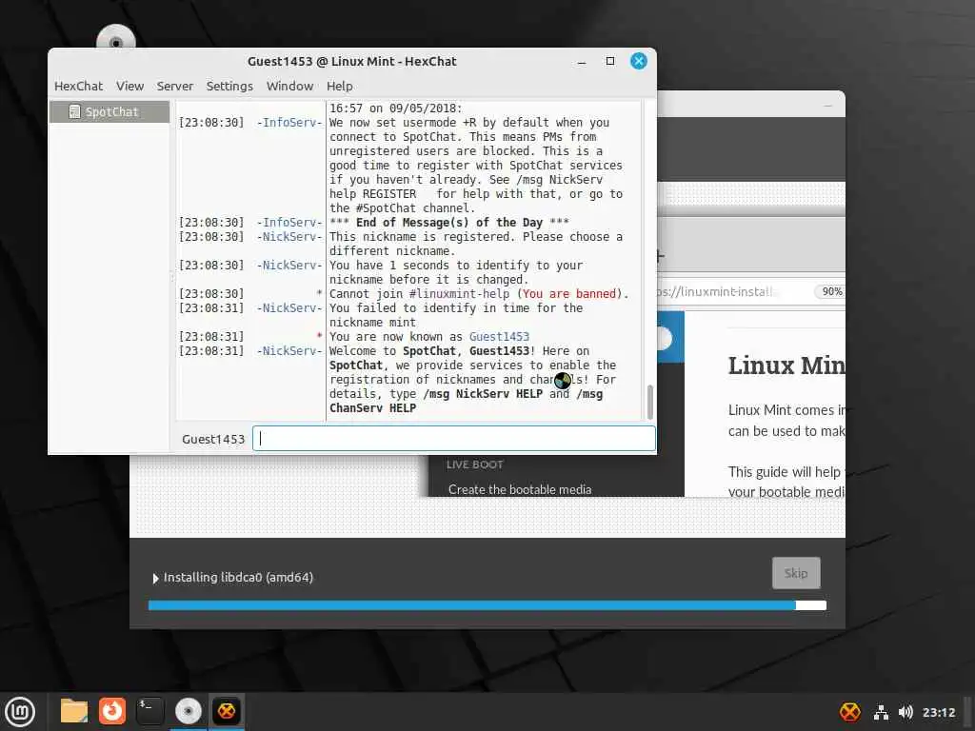Open the HexChat menu
This screenshot has width=975, height=731.
[x=78, y=86]
